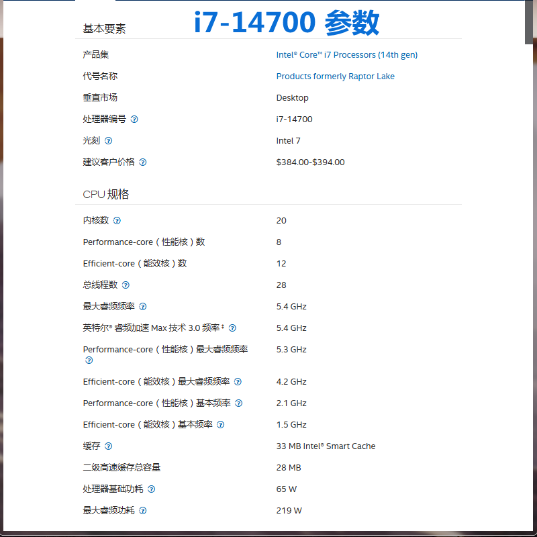537x537 pixels.
Task: Click the i7-14700 参数 title text
Action: pos(287,23)
